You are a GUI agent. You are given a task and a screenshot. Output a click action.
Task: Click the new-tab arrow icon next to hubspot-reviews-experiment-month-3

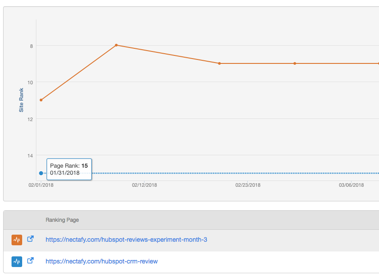(30, 239)
